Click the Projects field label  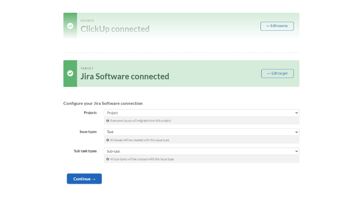(90, 113)
